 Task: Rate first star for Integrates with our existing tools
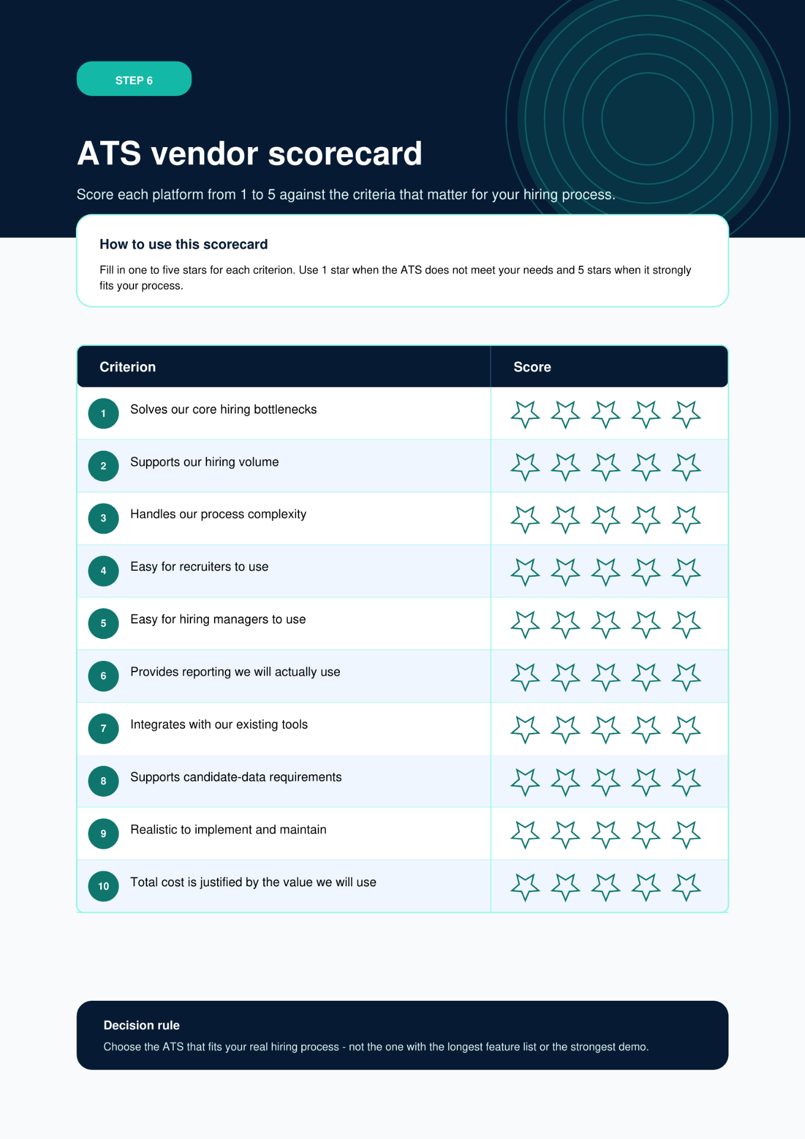525,730
